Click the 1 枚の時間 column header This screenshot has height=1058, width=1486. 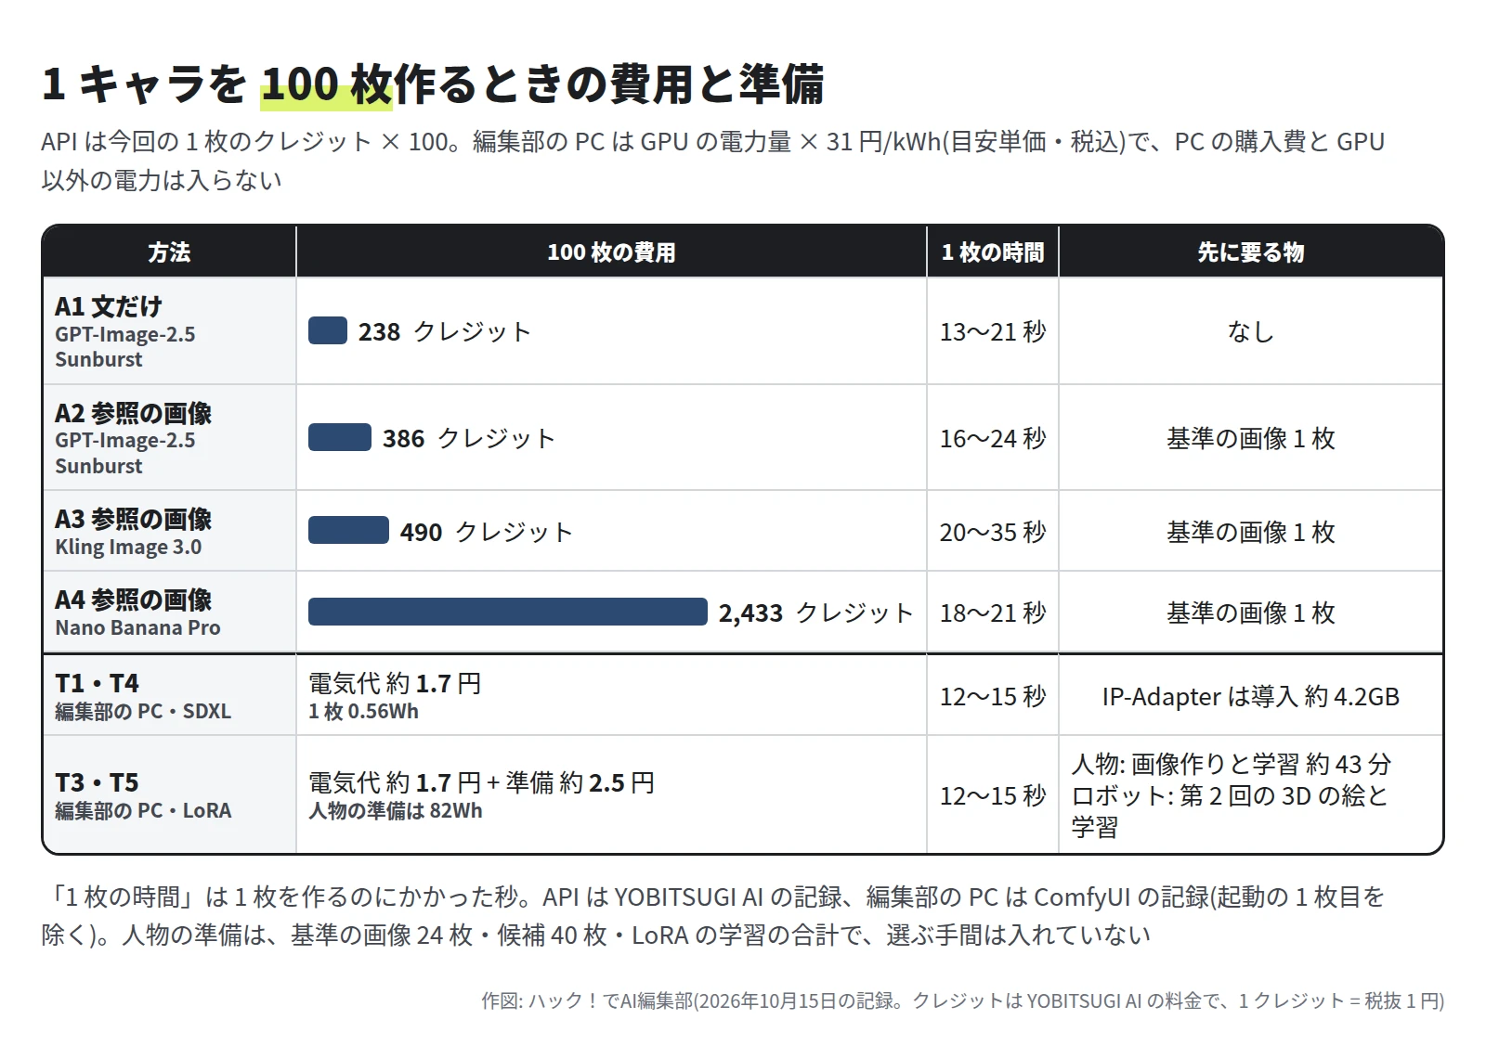993,252
